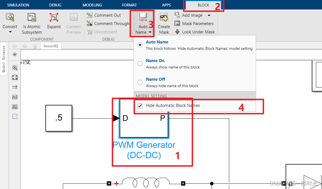Click the Add Image button
The image size is (322, 189).
188,15
